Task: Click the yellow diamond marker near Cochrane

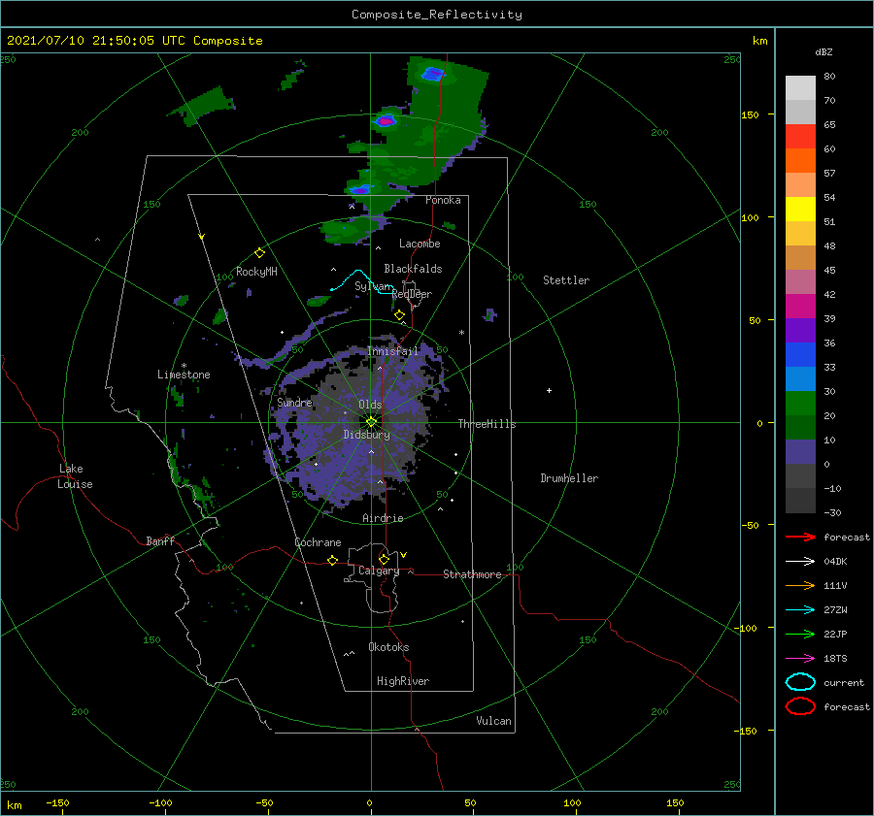Action: pos(332,561)
